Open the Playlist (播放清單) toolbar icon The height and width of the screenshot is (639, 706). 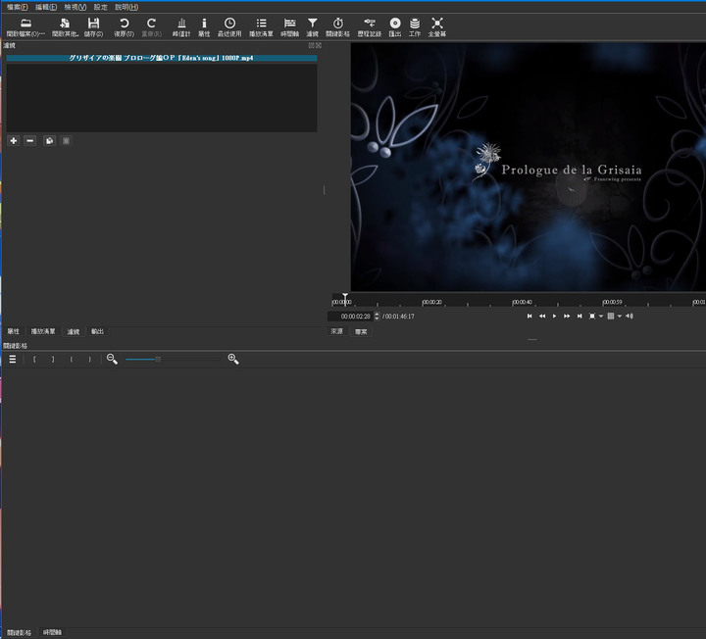[x=261, y=27]
